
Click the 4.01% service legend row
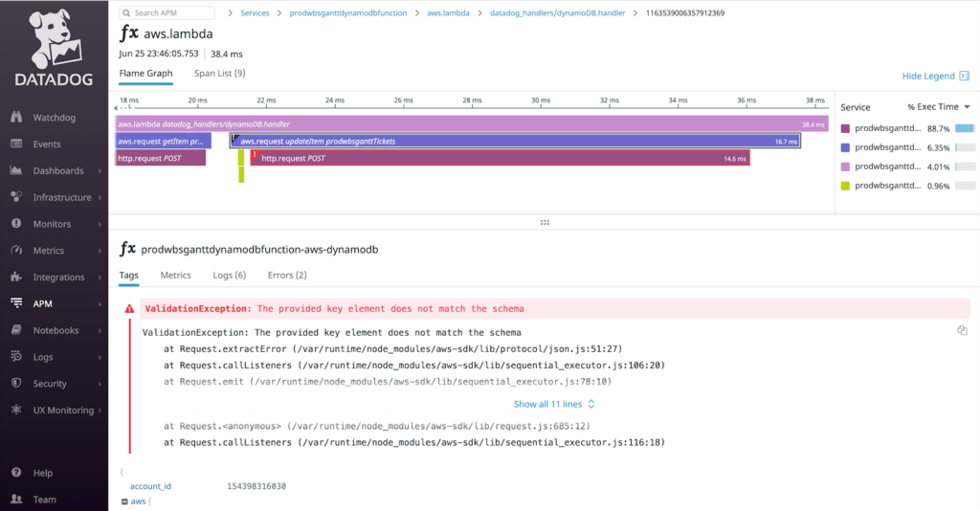pyautogui.click(x=907, y=167)
